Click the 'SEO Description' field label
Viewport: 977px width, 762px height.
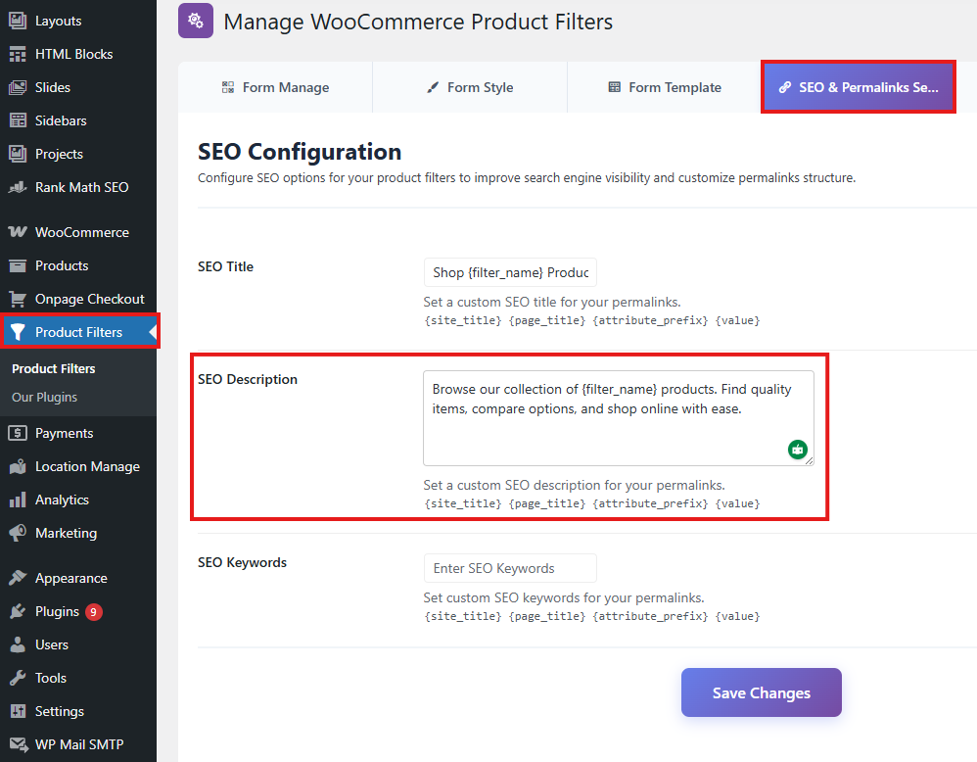click(x=248, y=379)
